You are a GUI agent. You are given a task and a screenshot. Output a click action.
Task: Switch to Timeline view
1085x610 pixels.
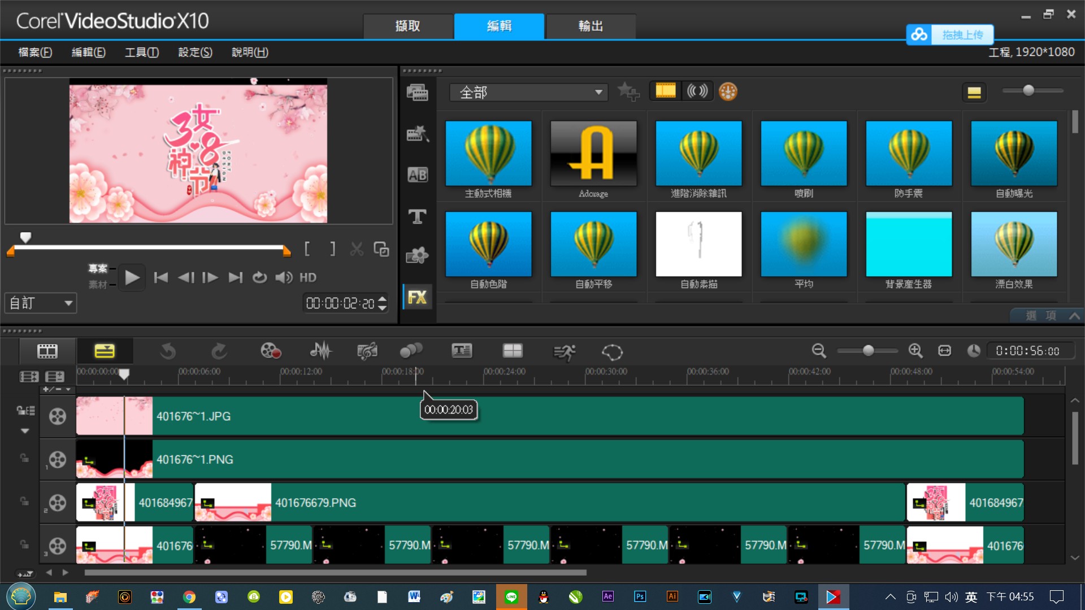[105, 351]
